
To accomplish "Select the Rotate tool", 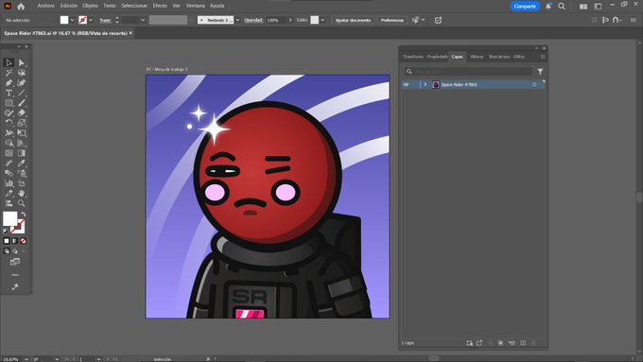I will 9,123.
